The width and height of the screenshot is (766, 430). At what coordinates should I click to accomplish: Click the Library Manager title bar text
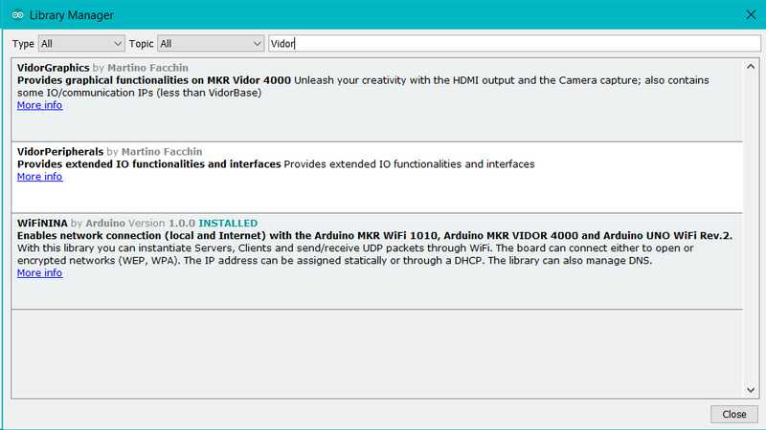[x=73, y=14]
